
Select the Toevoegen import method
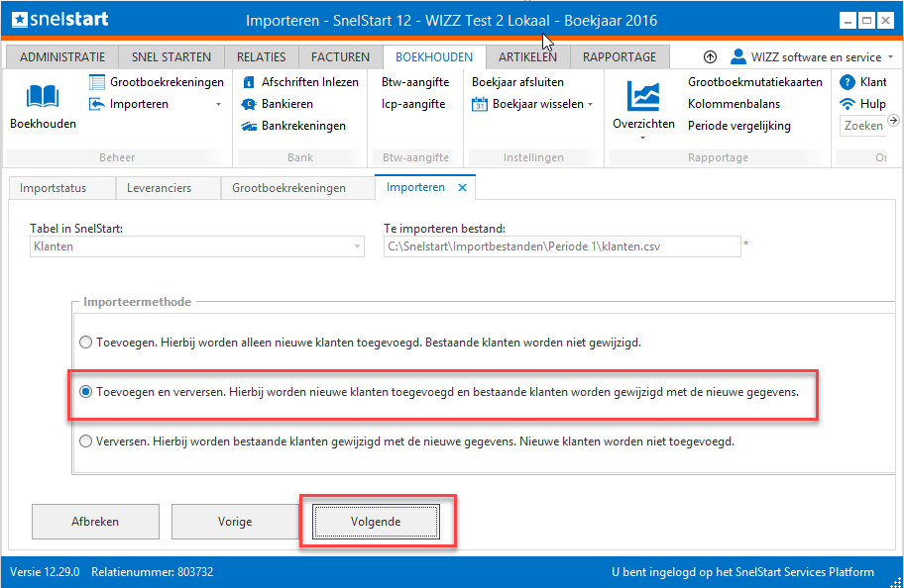86,343
